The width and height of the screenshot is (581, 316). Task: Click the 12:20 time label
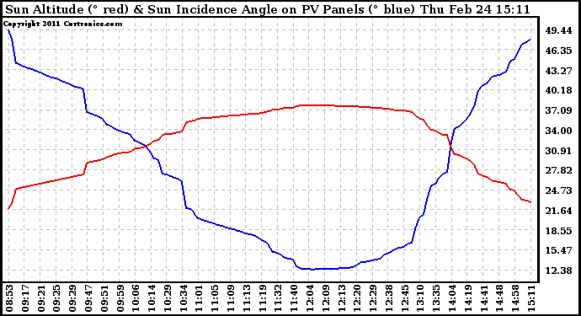point(357,298)
